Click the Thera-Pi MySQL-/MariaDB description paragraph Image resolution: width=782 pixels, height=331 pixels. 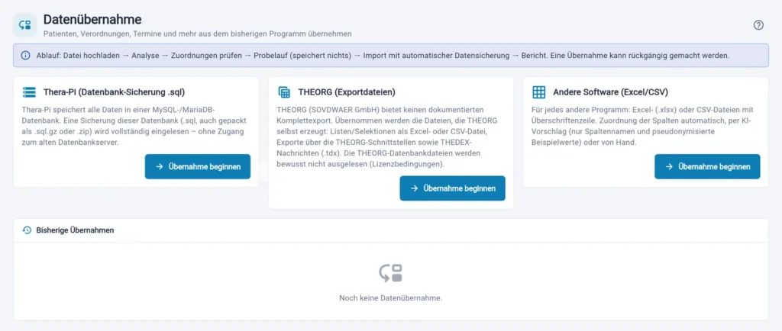(134, 126)
